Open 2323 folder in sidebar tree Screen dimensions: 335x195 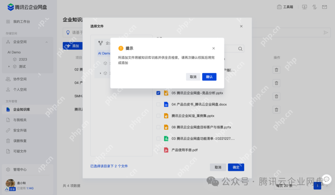pos(23,60)
